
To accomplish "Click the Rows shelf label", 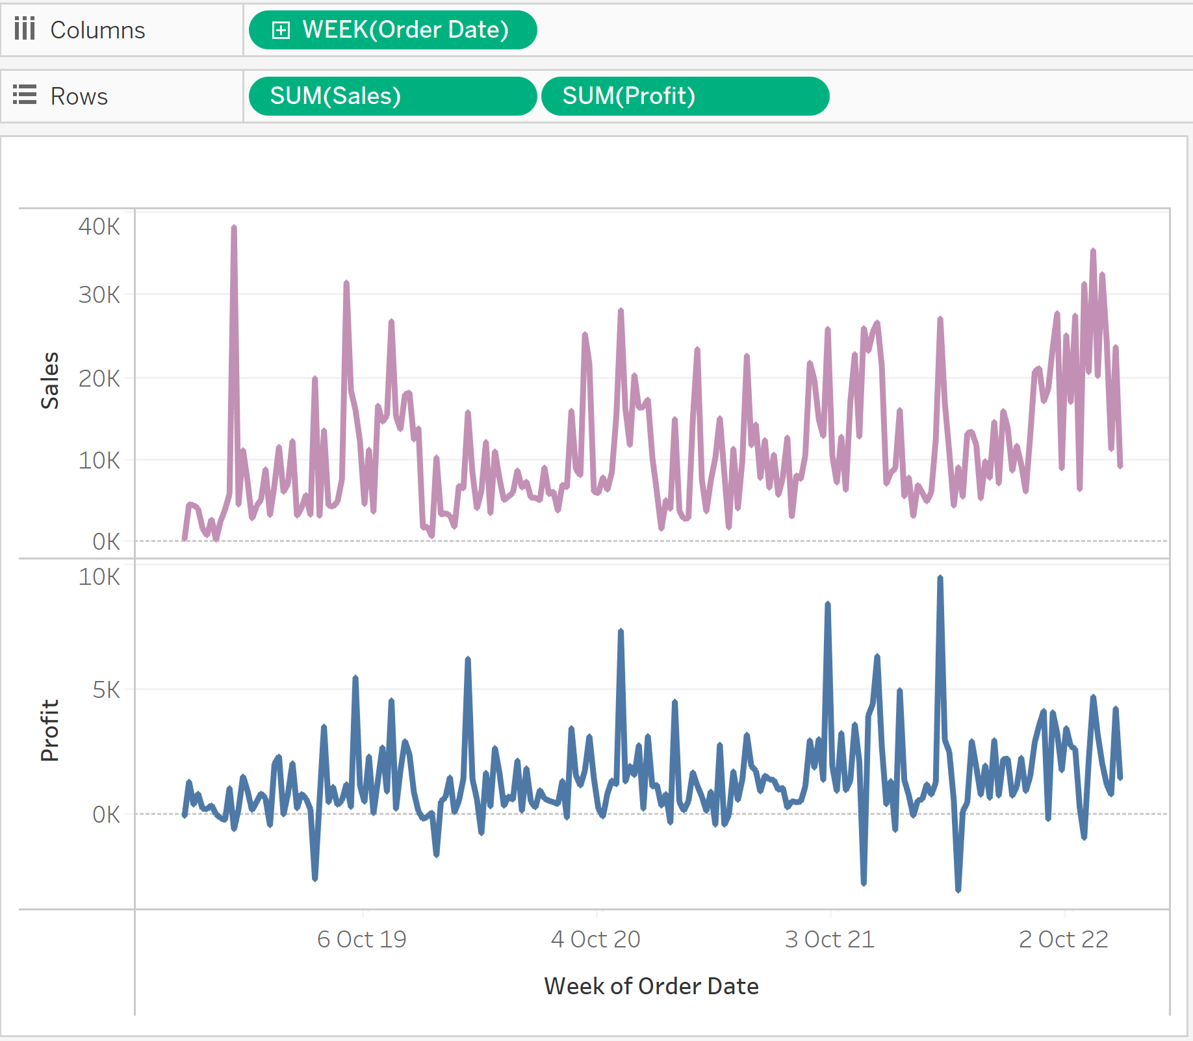I will tap(79, 96).
